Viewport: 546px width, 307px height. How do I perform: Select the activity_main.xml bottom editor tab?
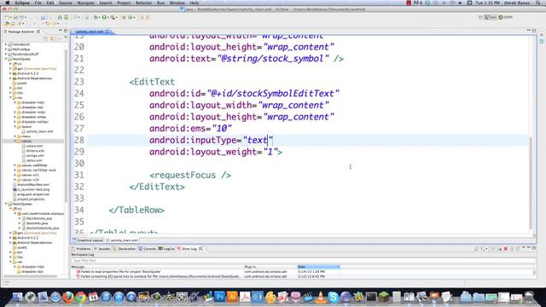click(123, 240)
